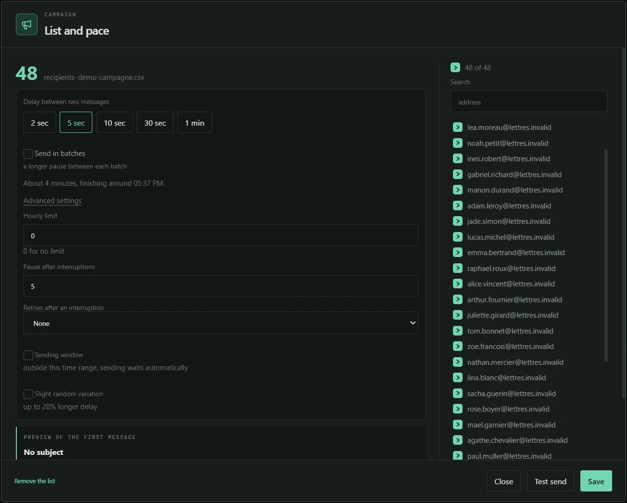The height and width of the screenshot is (503, 627).
Task: Toggle the green icon for arthur.fournier@lettres.invalid
Action: point(458,299)
